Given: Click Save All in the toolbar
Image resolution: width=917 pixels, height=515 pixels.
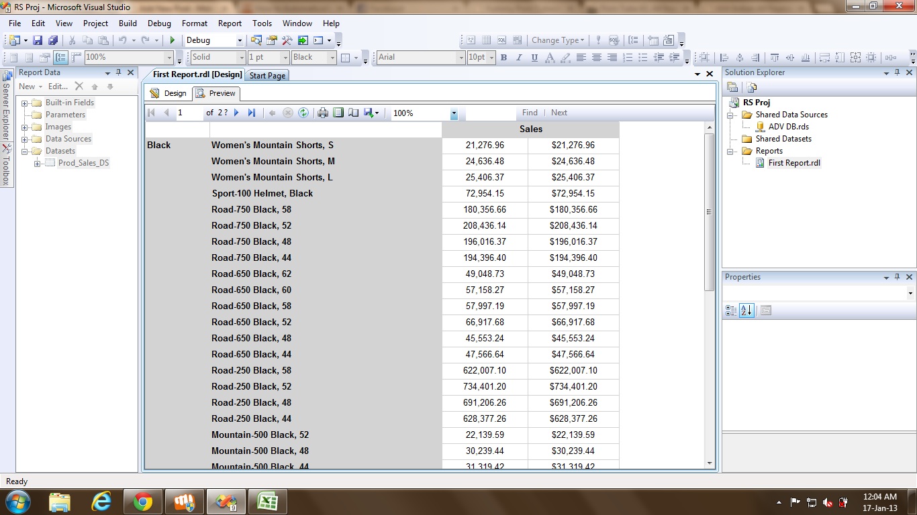Looking at the screenshot, I should [52, 40].
